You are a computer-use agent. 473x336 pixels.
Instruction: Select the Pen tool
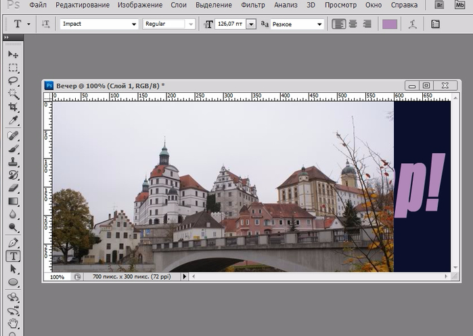(13, 242)
